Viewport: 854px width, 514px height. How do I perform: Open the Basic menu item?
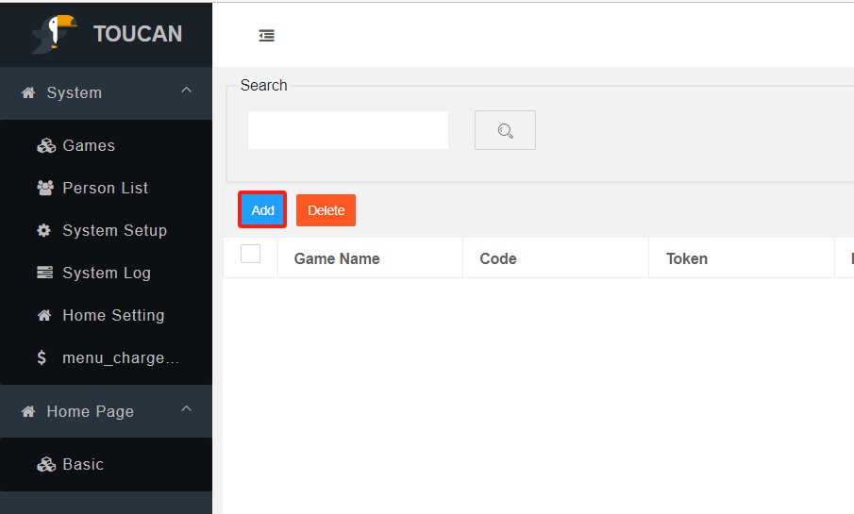[x=83, y=464]
